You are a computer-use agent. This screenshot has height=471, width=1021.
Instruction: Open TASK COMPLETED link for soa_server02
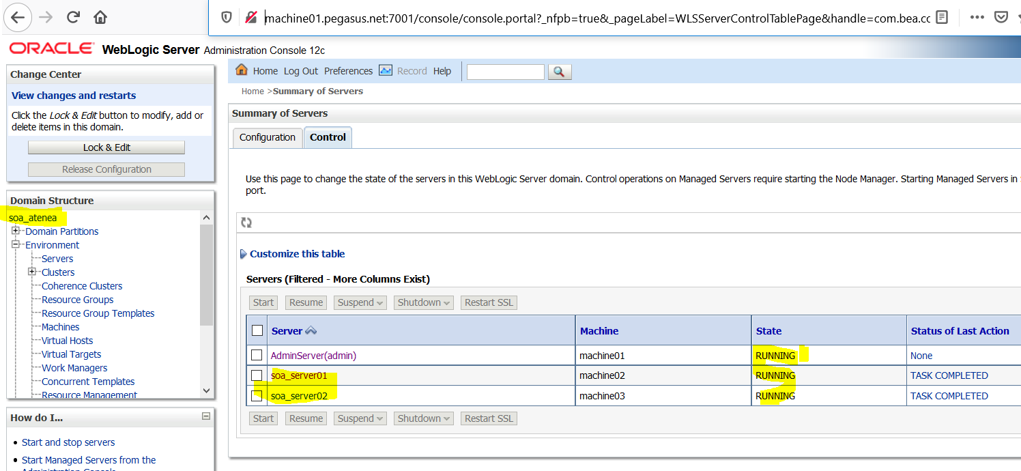tap(949, 396)
